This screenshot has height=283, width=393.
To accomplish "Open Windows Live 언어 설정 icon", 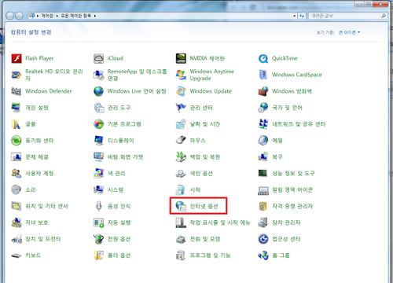I will coord(99,91).
